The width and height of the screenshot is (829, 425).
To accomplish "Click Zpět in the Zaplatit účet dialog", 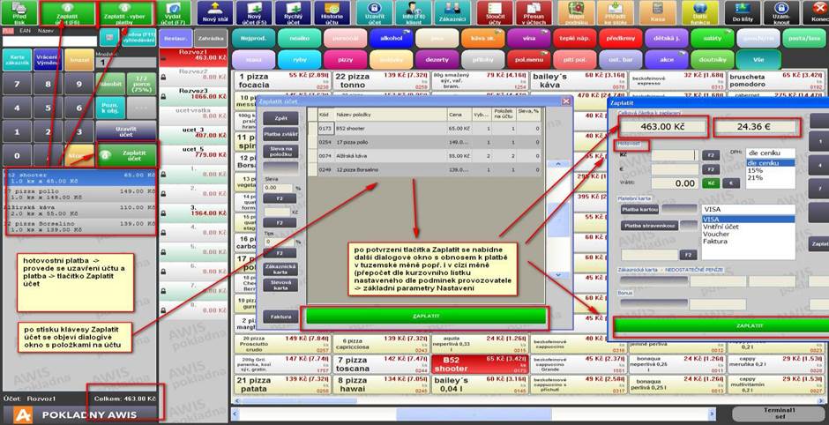I will [x=280, y=117].
